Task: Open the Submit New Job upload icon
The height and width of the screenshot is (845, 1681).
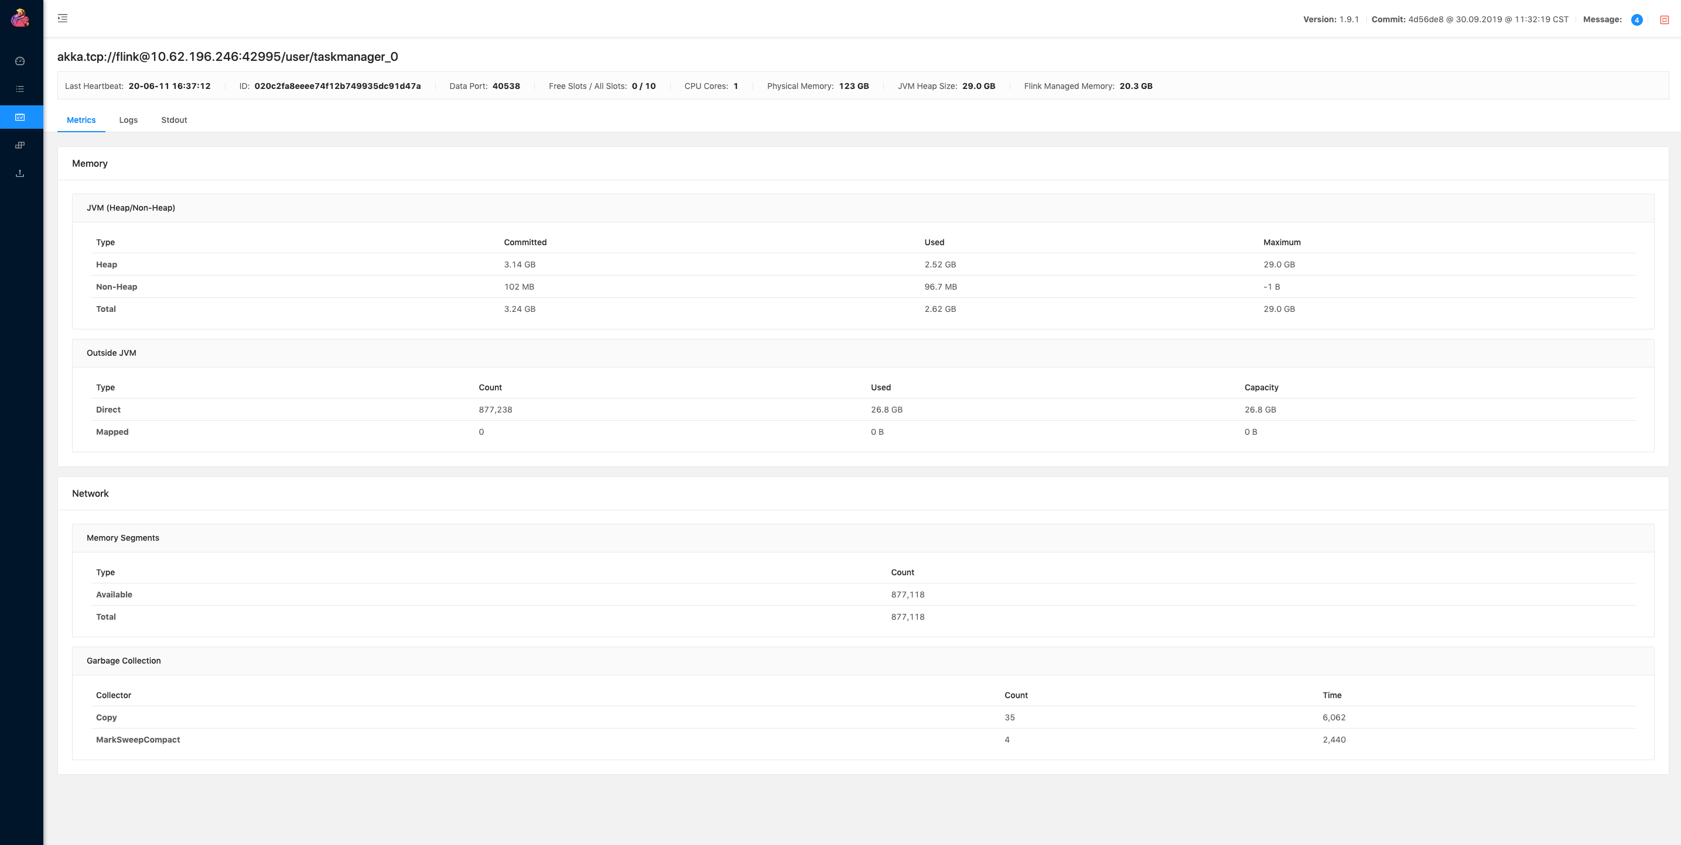Action: pos(19,173)
